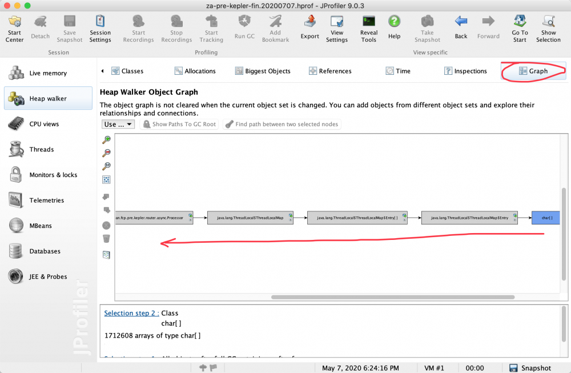571x373 pixels.
Task: Click the Snapshot status bar indicator
Action: pos(530,368)
